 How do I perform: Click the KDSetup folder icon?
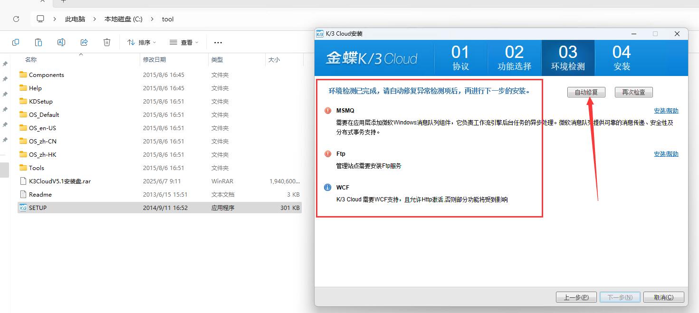(23, 101)
